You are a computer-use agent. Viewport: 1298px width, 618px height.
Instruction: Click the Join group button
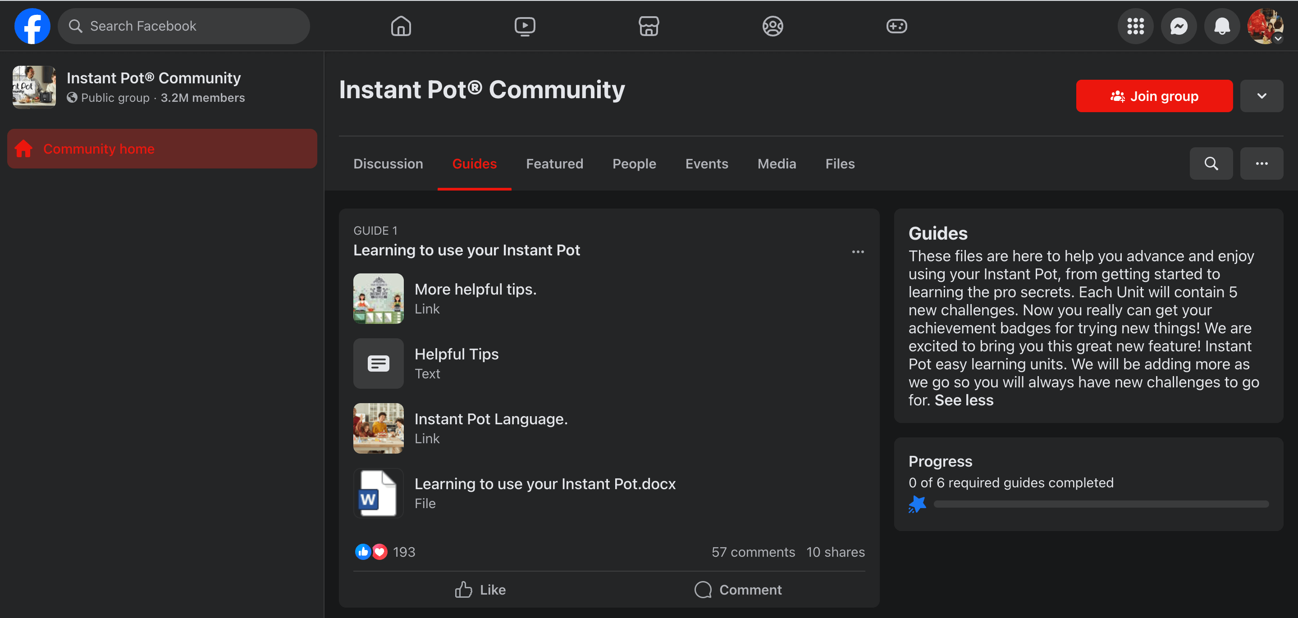point(1154,96)
